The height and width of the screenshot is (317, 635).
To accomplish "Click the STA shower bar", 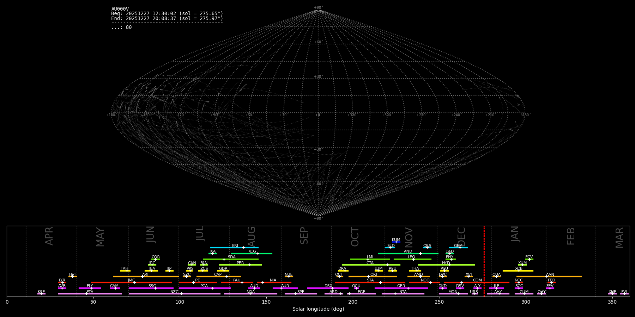I will (370, 282).
